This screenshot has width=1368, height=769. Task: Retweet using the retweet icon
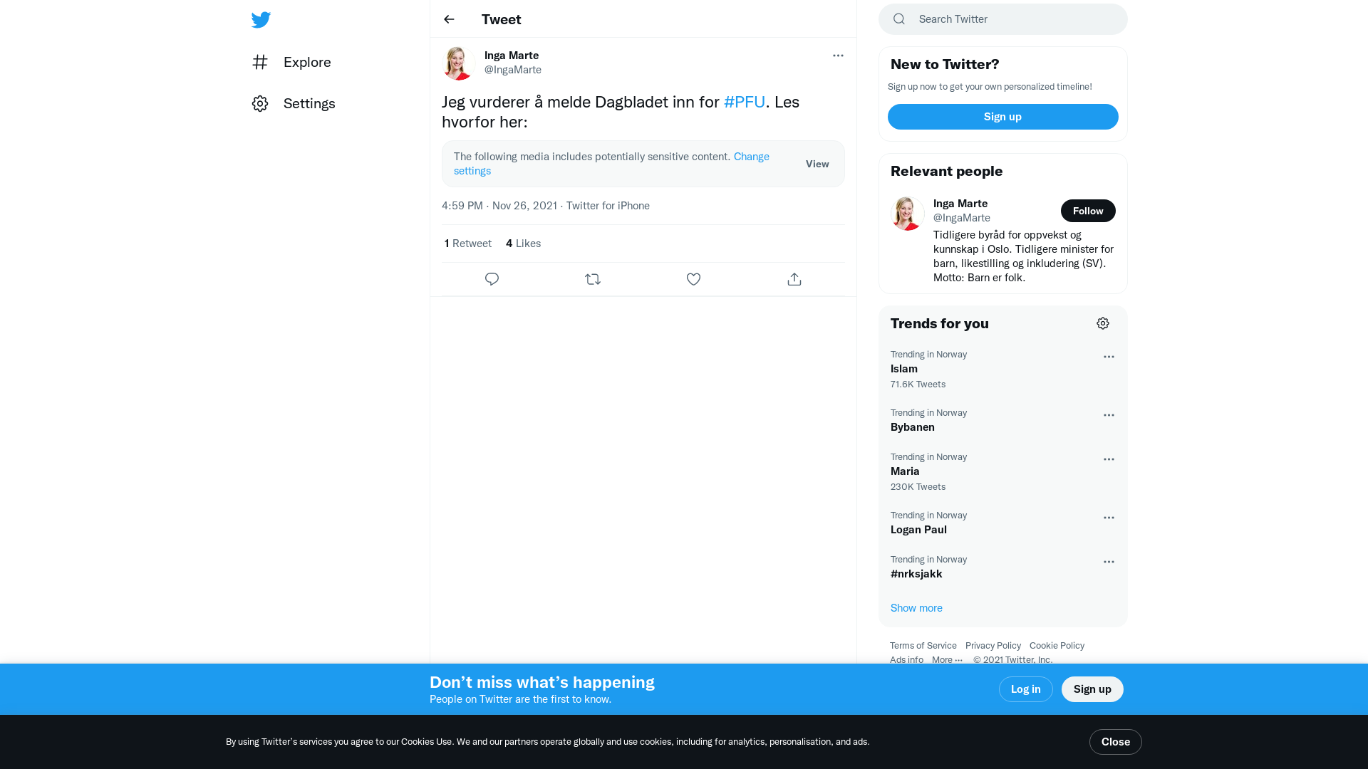[x=593, y=279]
